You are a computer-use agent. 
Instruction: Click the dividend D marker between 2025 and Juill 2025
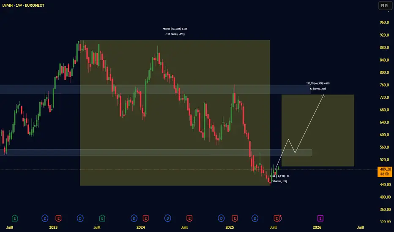pos(255,218)
